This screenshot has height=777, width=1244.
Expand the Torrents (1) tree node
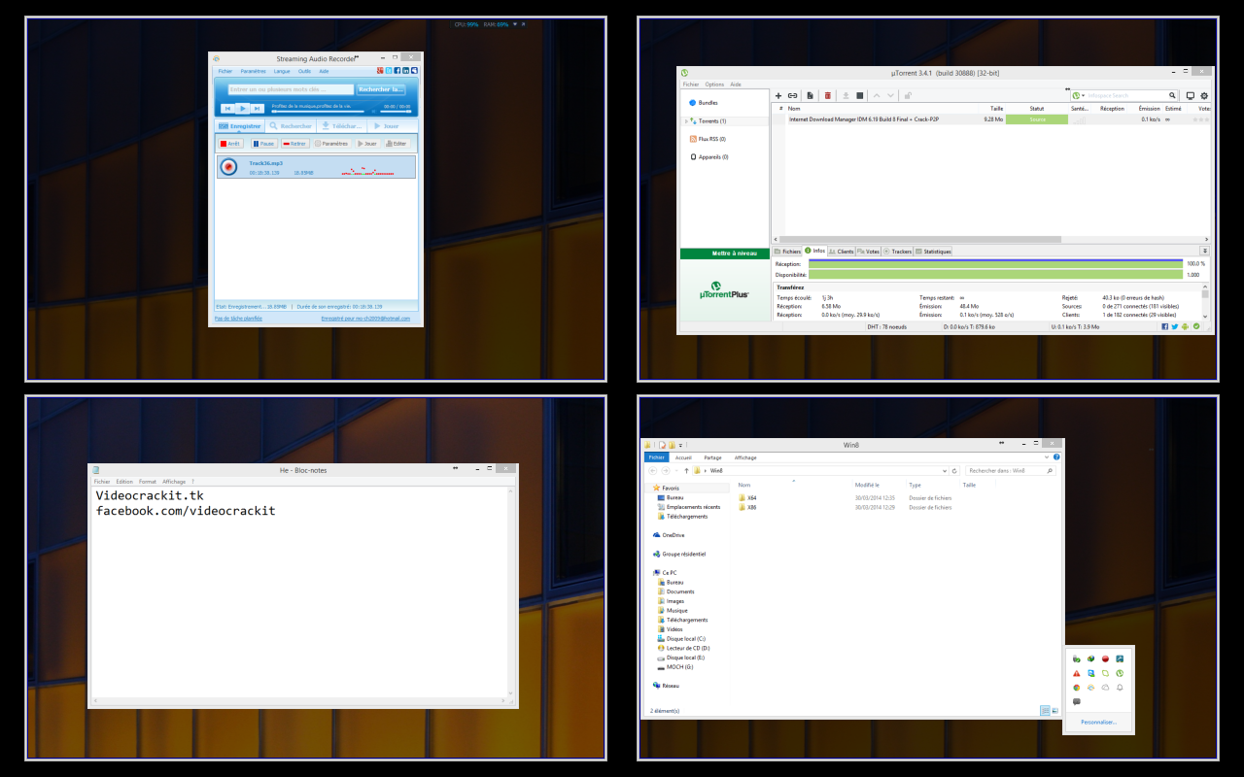click(x=686, y=121)
